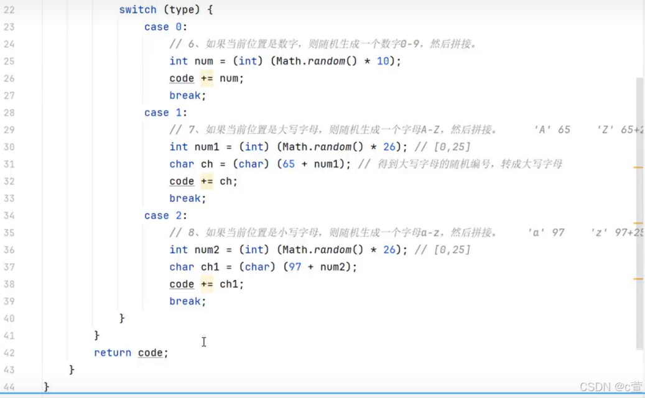
Task: Click the case 0 label
Action: tap(162, 27)
